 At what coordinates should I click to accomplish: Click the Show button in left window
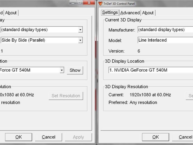coord(75,70)
